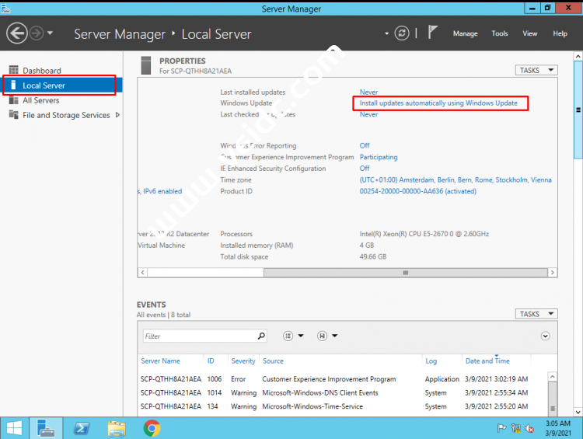Expand File and Storage Services arrow

(x=117, y=115)
